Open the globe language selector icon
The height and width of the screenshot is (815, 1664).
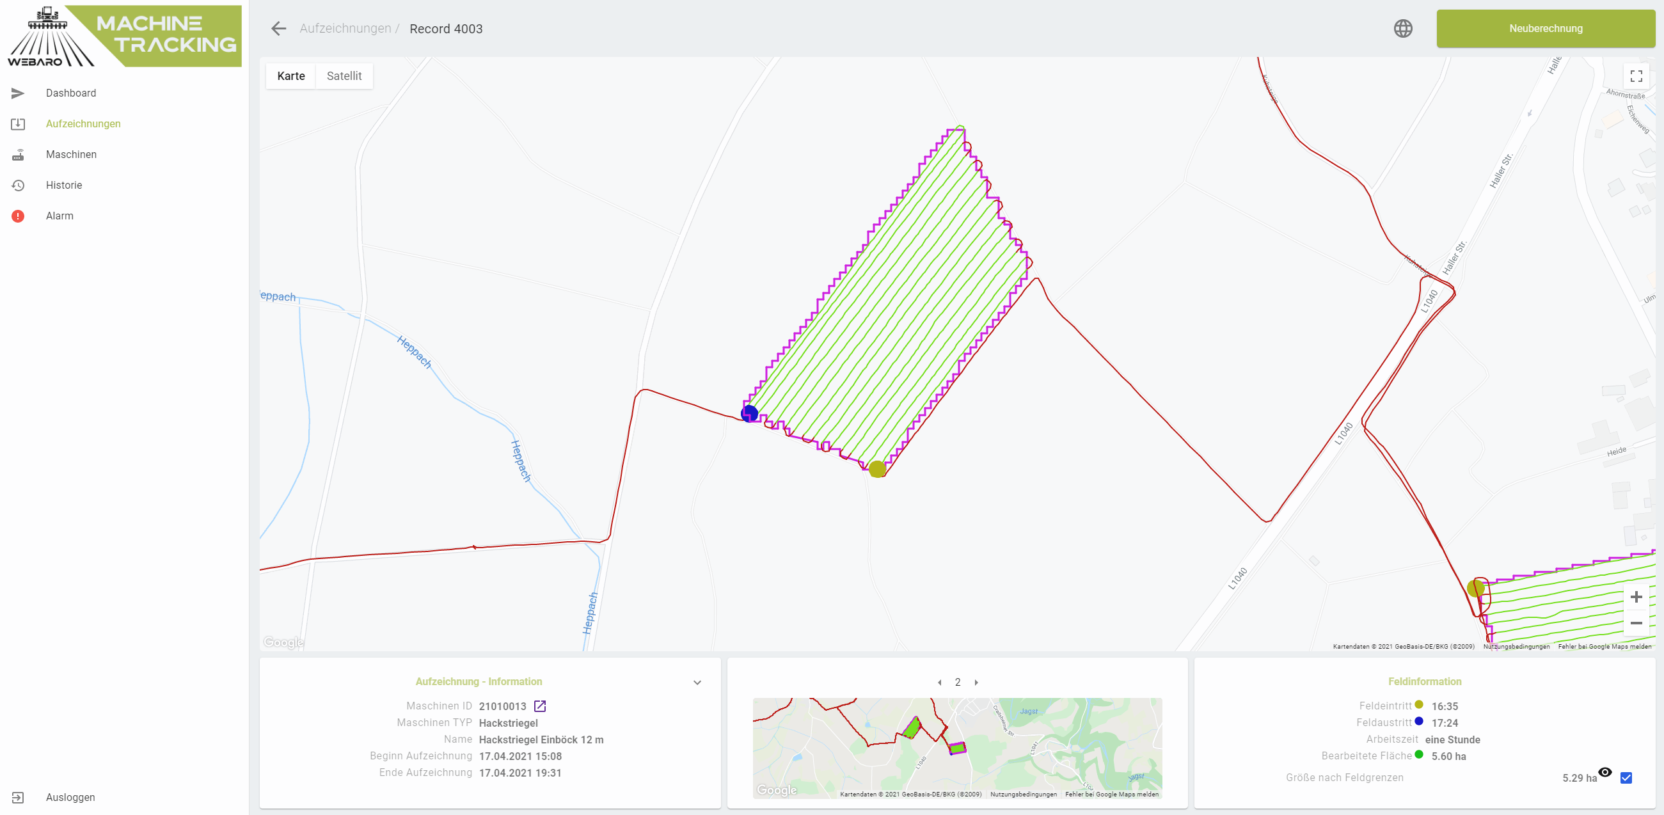1402,28
